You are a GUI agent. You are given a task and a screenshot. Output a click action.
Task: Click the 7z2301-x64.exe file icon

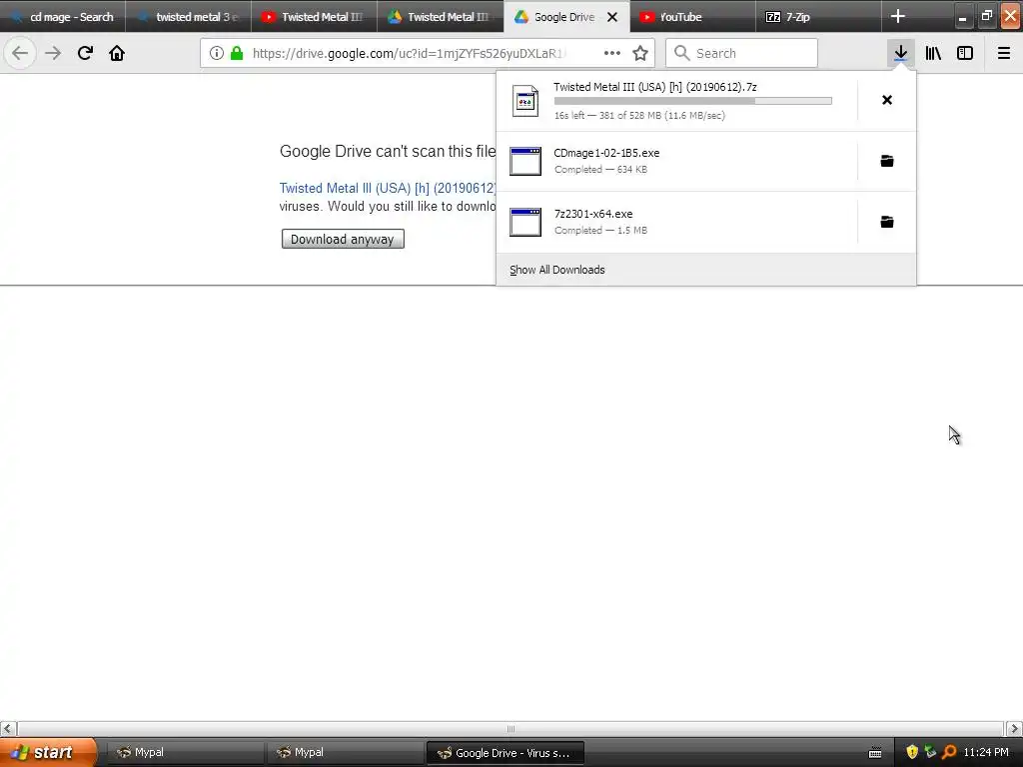[x=525, y=222]
